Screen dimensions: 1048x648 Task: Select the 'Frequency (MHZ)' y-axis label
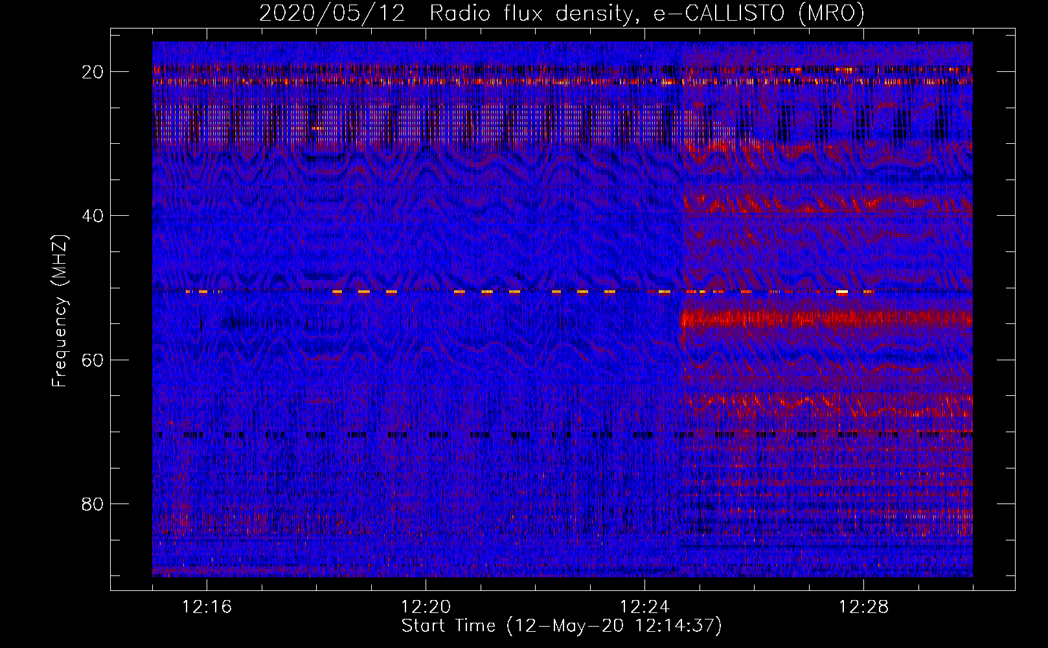[x=60, y=310]
